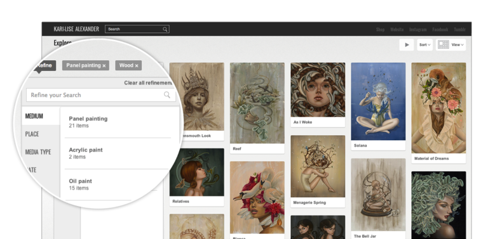Select the MEDIUM refinement tab
Image resolution: width=488 pixels, height=239 pixels.
[x=41, y=116]
